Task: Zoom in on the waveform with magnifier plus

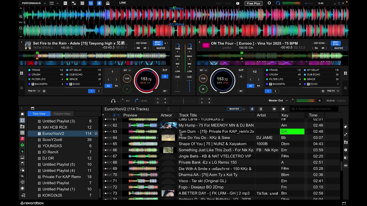Action: (21, 17)
